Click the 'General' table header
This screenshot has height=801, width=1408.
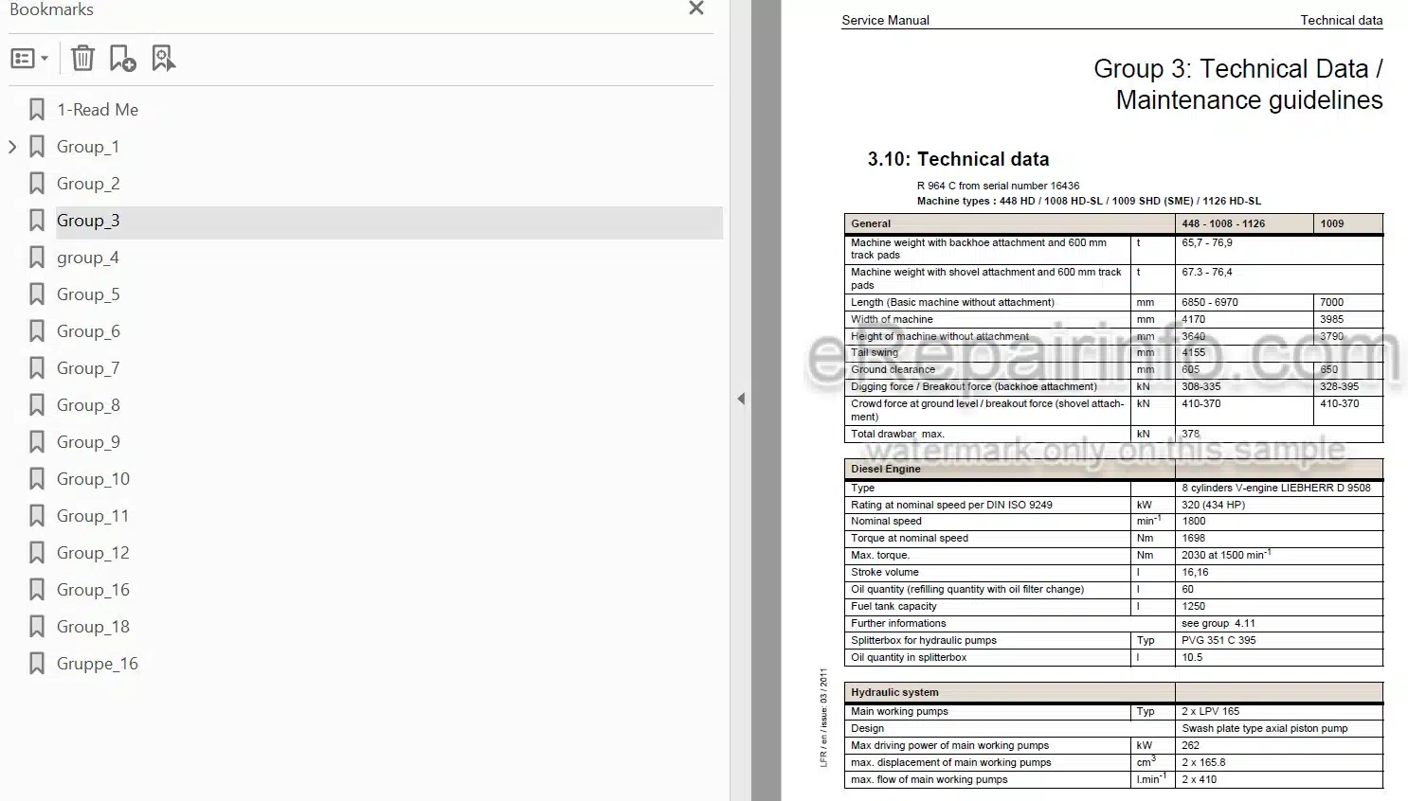(871, 223)
